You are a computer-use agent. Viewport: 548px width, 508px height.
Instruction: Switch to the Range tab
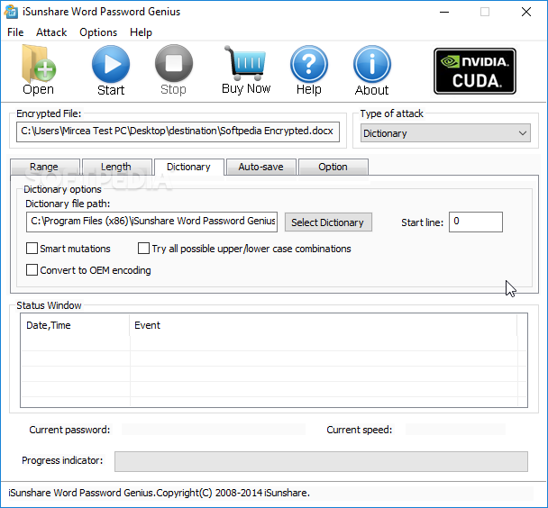click(x=44, y=167)
